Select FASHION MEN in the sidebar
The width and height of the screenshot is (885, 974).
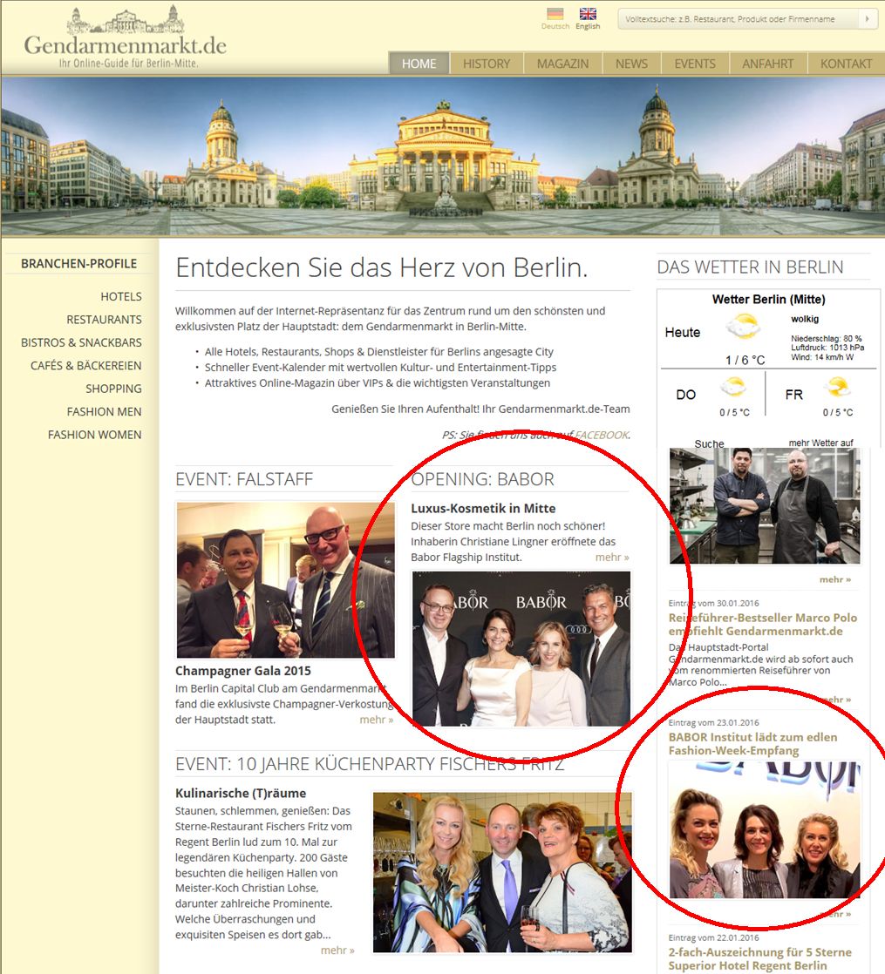pyautogui.click(x=105, y=412)
